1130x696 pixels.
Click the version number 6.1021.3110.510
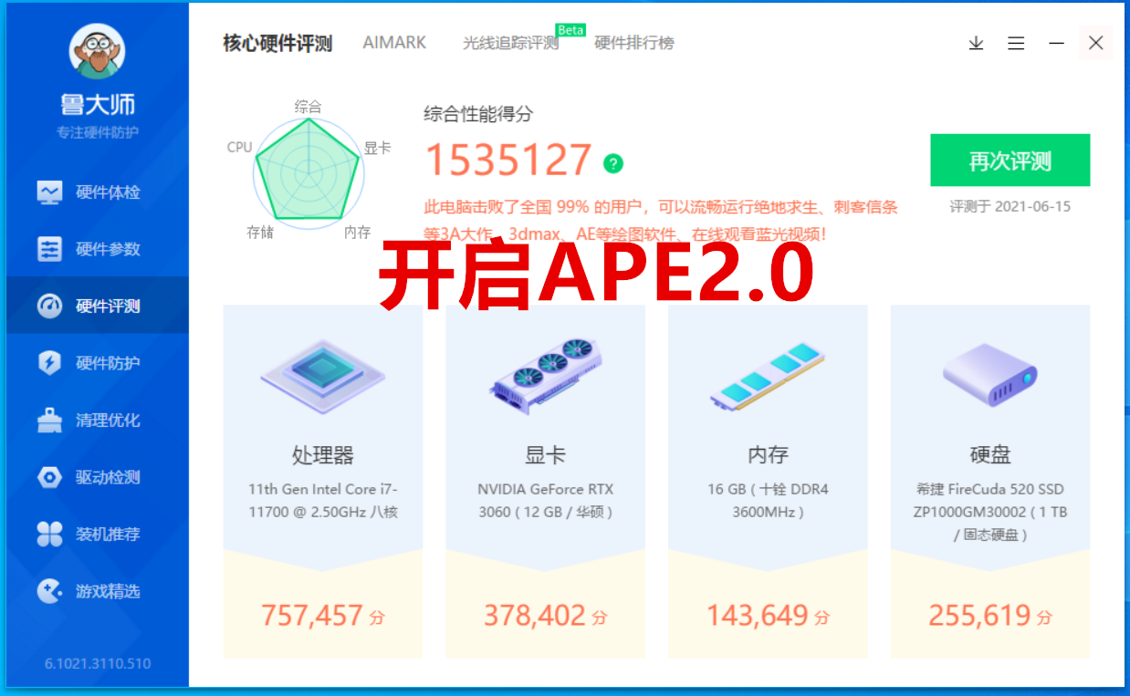[x=98, y=663]
